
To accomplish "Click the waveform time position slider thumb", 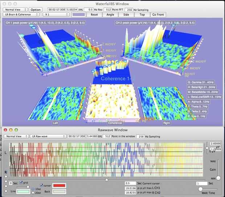I will pyautogui.click(x=107, y=180).
